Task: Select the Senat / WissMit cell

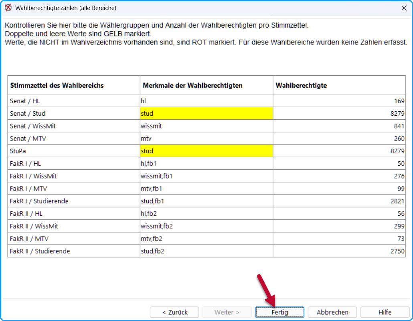Action: click(x=74, y=126)
